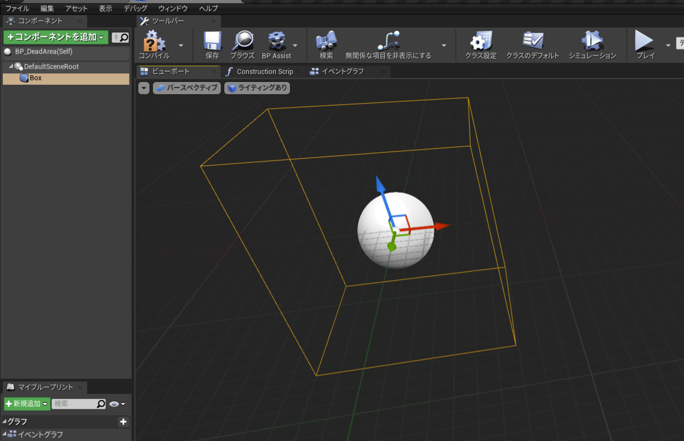Collapse the DefaultSceneRoot tree arrow
Screen dimensions: 684x441
point(11,67)
